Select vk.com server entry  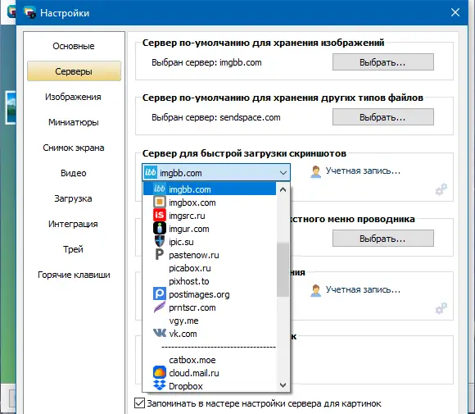[210, 334]
